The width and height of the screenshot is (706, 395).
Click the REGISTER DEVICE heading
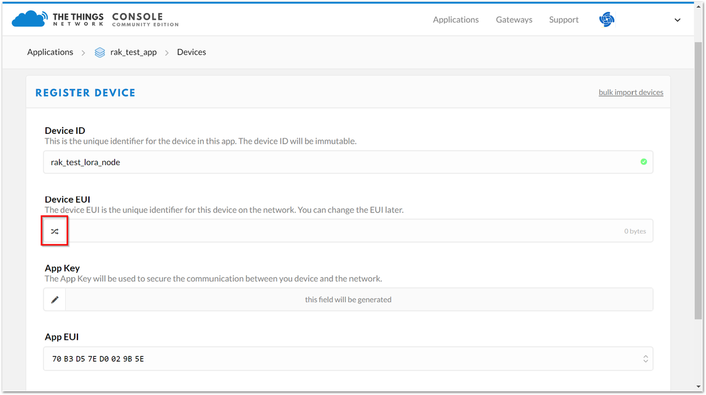[x=85, y=93]
